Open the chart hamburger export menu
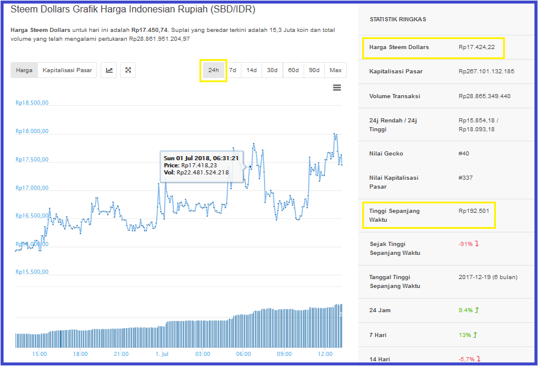The image size is (538, 366). pos(337,88)
